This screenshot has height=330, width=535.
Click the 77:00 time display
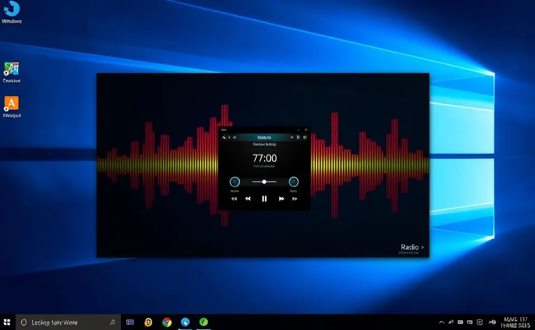(x=264, y=158)
